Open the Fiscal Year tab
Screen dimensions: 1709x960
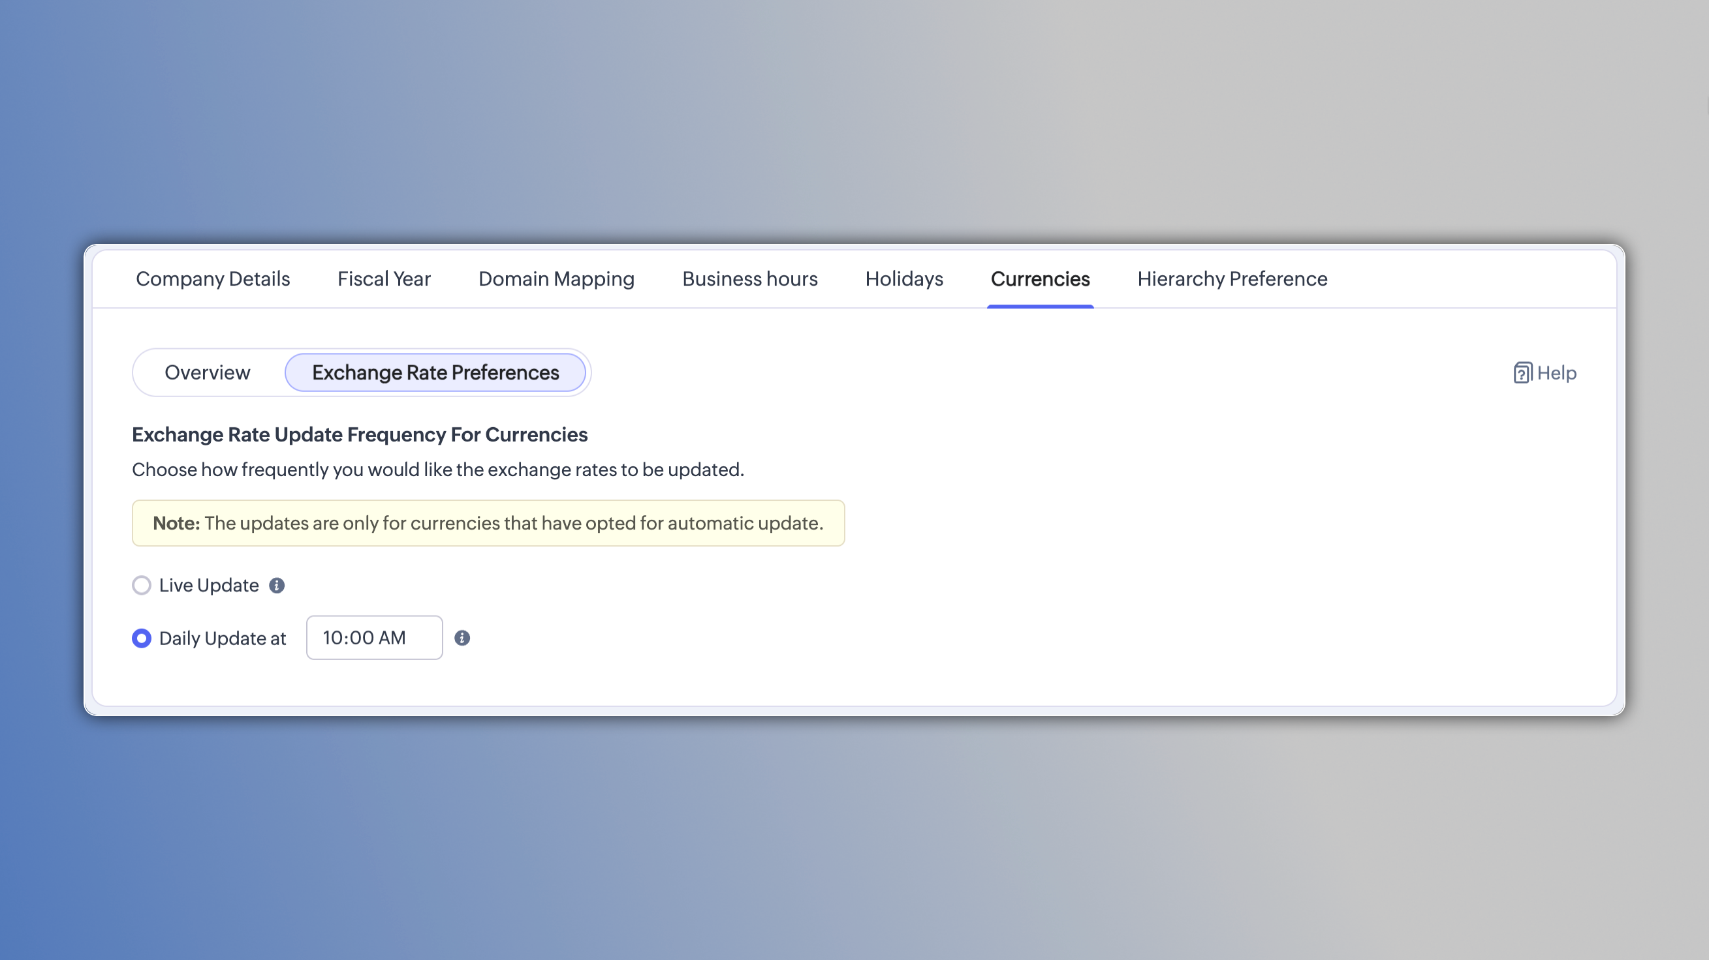(x=384, y=279)
